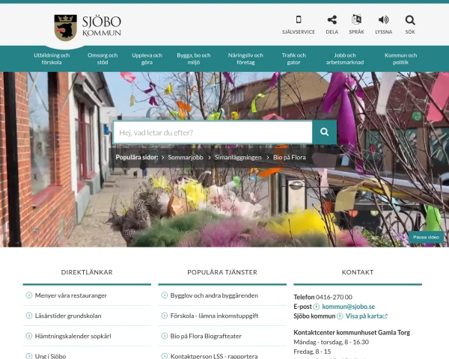Open Utbildning och förskola menu
The image size is (449, 359).
point(52,58)
